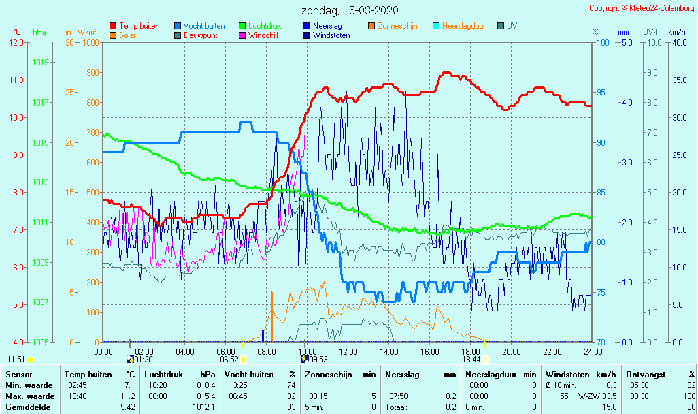
Task: Click the Solar legend label
Action: [x=127, y=35]
